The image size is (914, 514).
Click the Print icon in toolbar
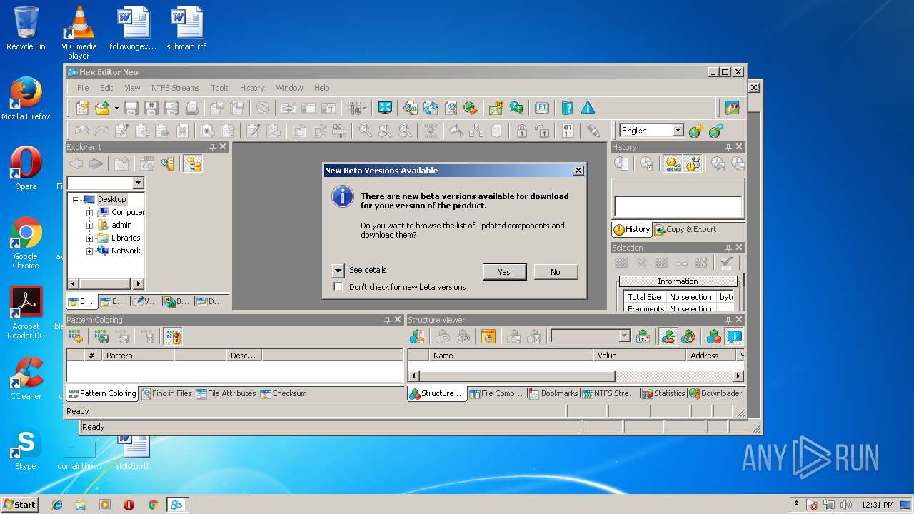(192, 109)
